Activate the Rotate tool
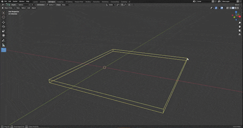Viewport: 243px width, 128px height. (x=3, y=27)
